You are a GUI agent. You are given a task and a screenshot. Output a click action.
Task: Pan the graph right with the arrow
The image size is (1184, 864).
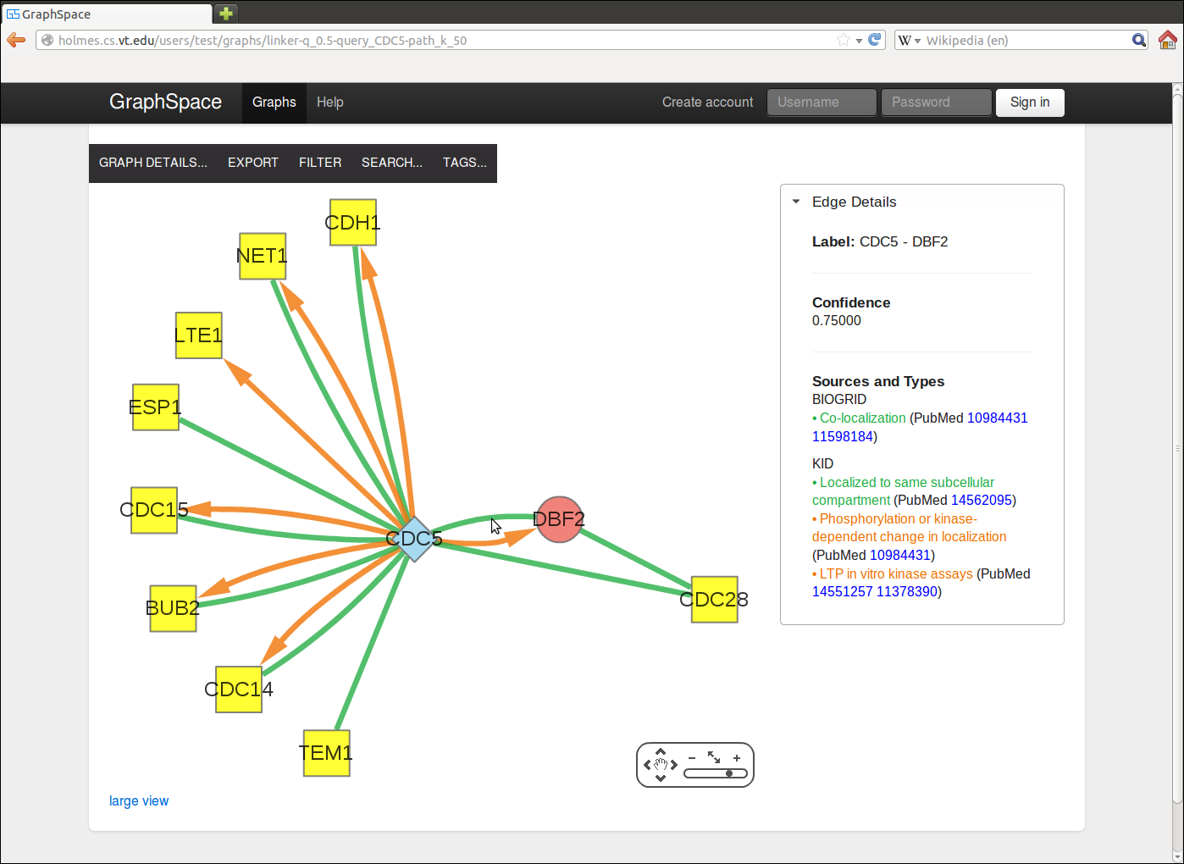pyautogui.click(x=674, y=765)
